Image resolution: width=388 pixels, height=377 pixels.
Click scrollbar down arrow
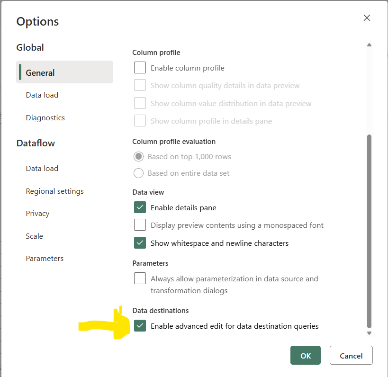point(369,333)
